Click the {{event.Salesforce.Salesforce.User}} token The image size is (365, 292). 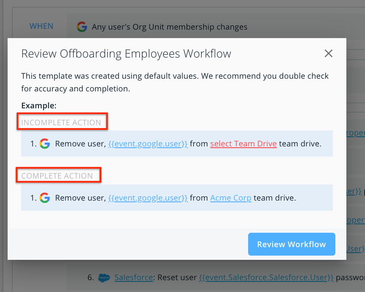pyautogui.click(x=266, y=278)
